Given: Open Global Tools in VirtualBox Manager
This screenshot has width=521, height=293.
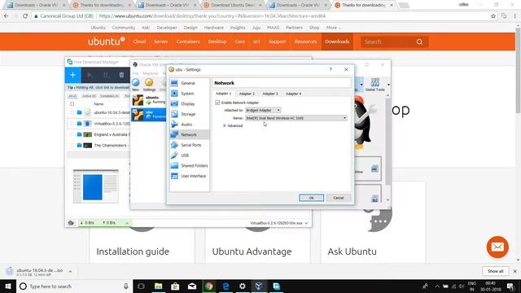Looking at the screenshot, I should click(x=374, y=85).
